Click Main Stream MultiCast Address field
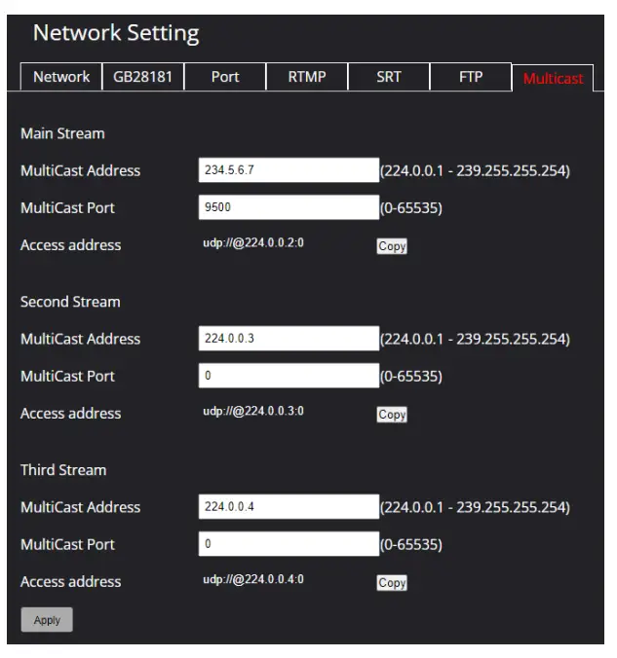 pyautogui.click(x=289, y=170)
